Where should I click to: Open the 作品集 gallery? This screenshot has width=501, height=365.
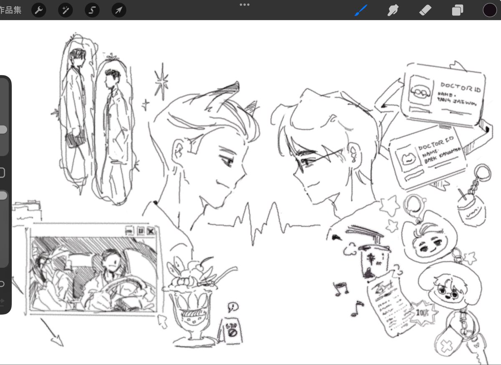tap(10, 10)
